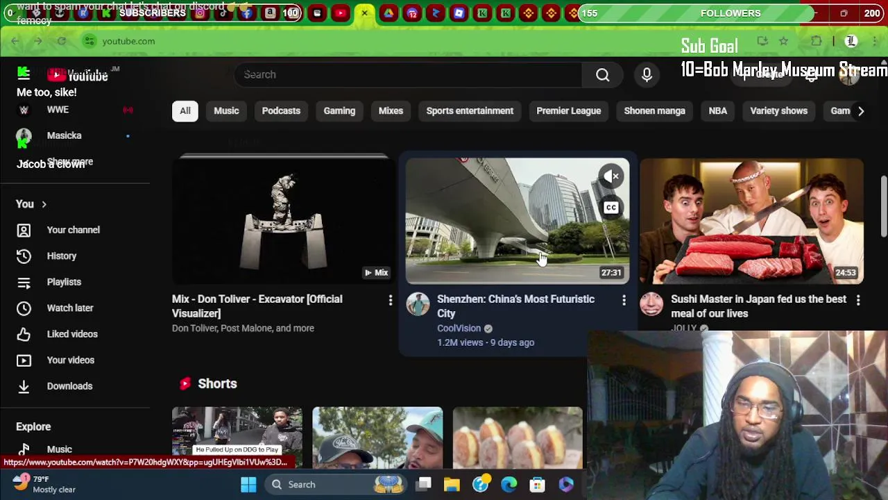Play the Don Toliver mix thumbnail
The height and width of the screenshot is (500, 888).
tap(284, 221)
